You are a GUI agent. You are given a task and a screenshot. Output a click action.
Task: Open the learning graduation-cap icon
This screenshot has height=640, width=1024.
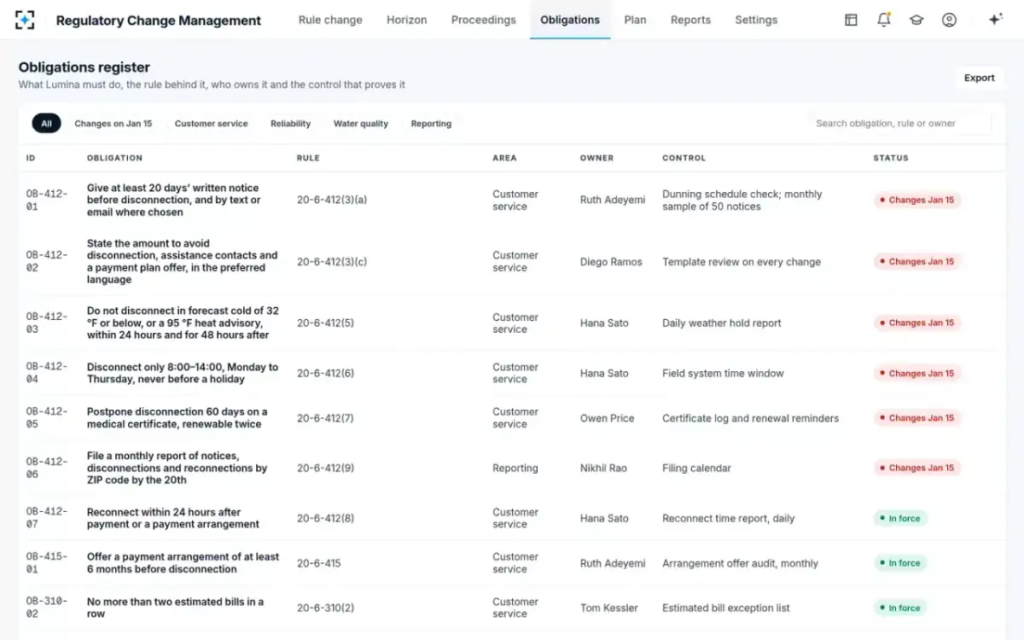[916, 20]
